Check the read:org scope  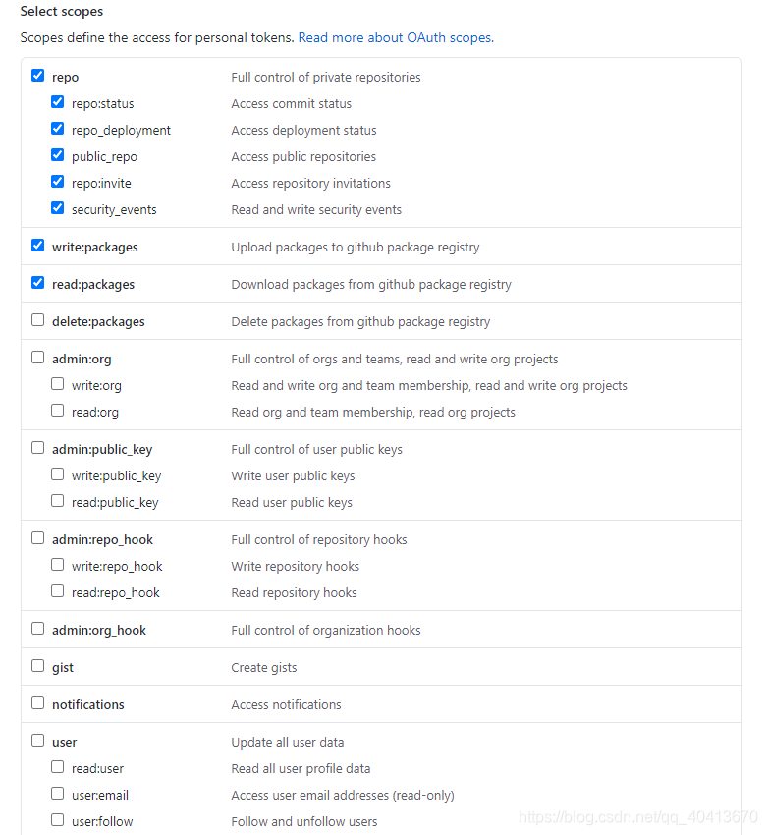tap(57, 410)
